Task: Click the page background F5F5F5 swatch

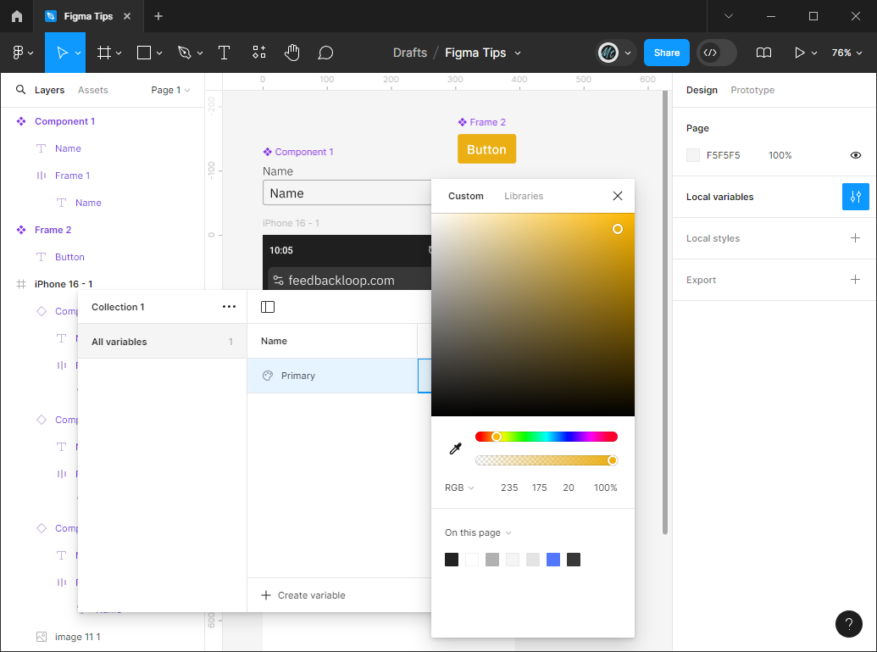Action: [693, 155]
